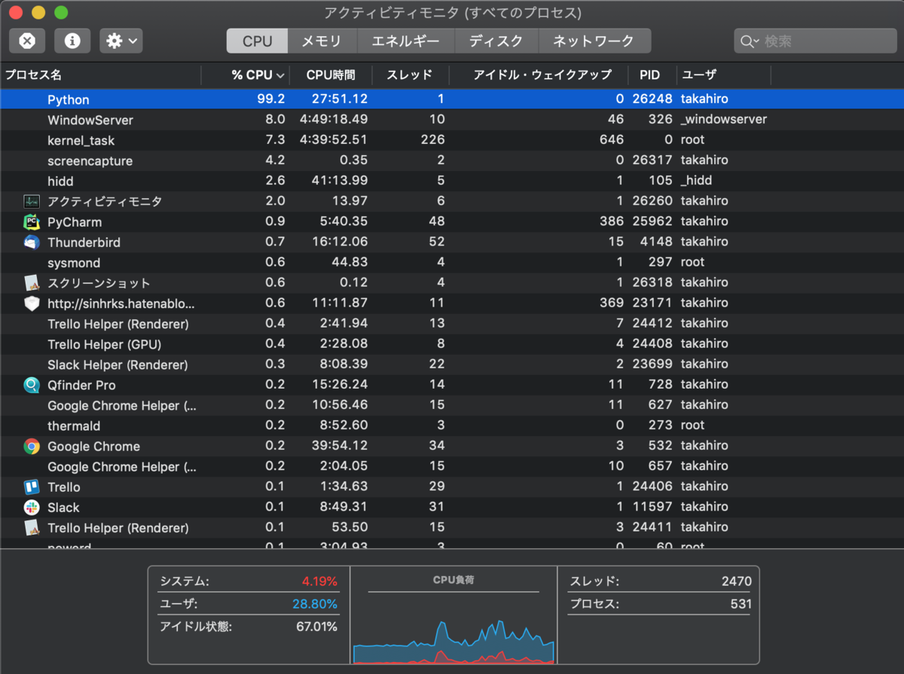The width and height of the screenshot is (904, 674).
Task: Toggle sort order on % CPU header
Action: point(245,75)
